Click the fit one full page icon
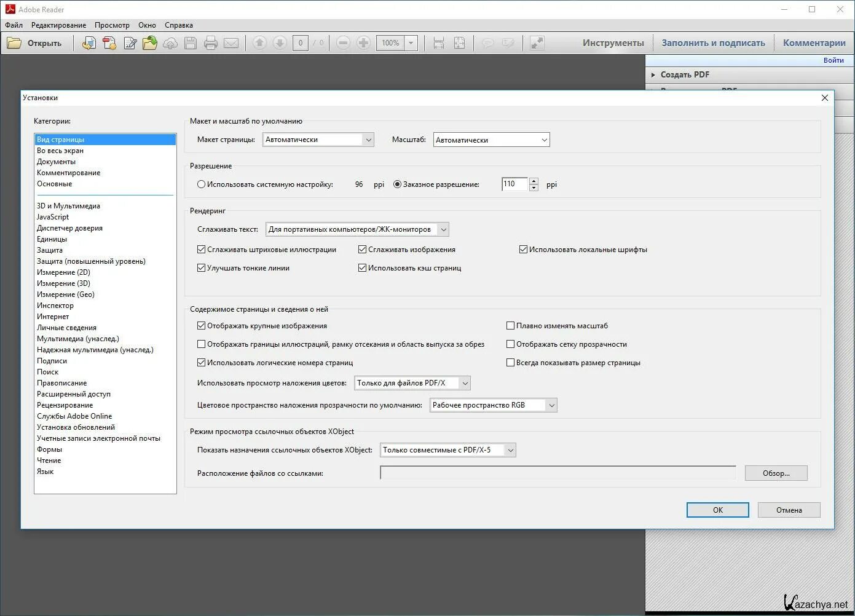 (459, 43)
